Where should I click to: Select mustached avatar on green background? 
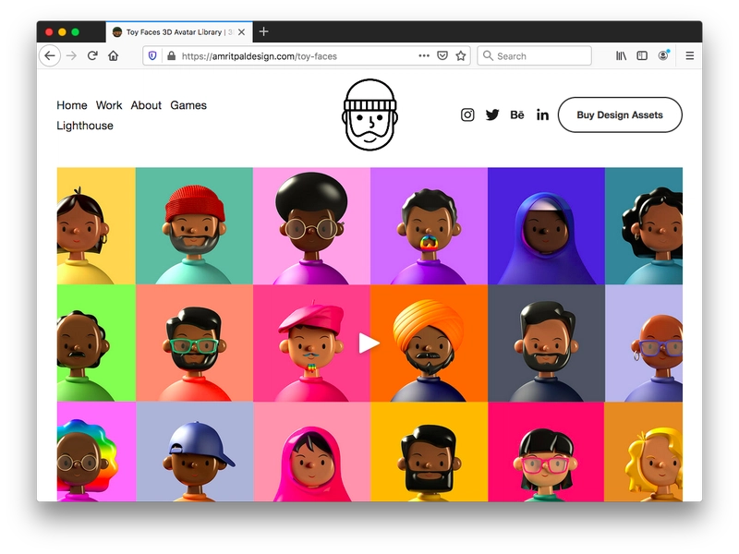(96, 343)
